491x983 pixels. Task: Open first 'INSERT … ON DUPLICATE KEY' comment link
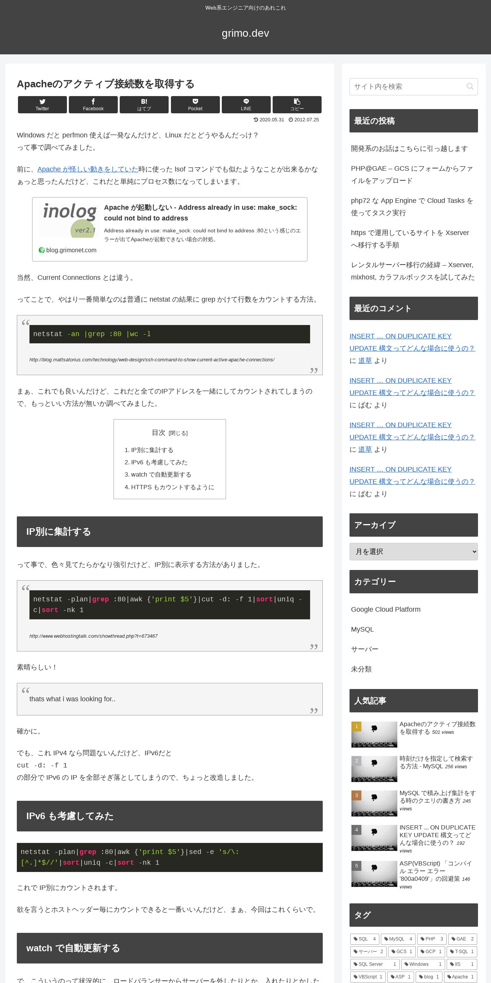412,342
